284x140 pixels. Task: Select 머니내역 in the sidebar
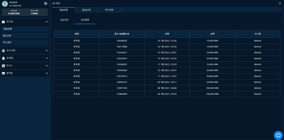pos(25,42)
